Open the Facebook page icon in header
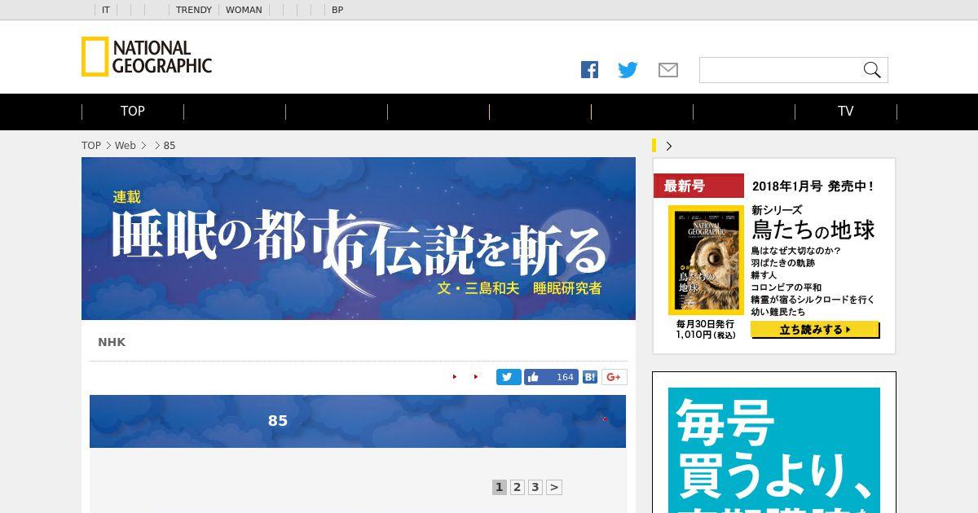This screenshot has height=513, width=978. coord(589,70)
